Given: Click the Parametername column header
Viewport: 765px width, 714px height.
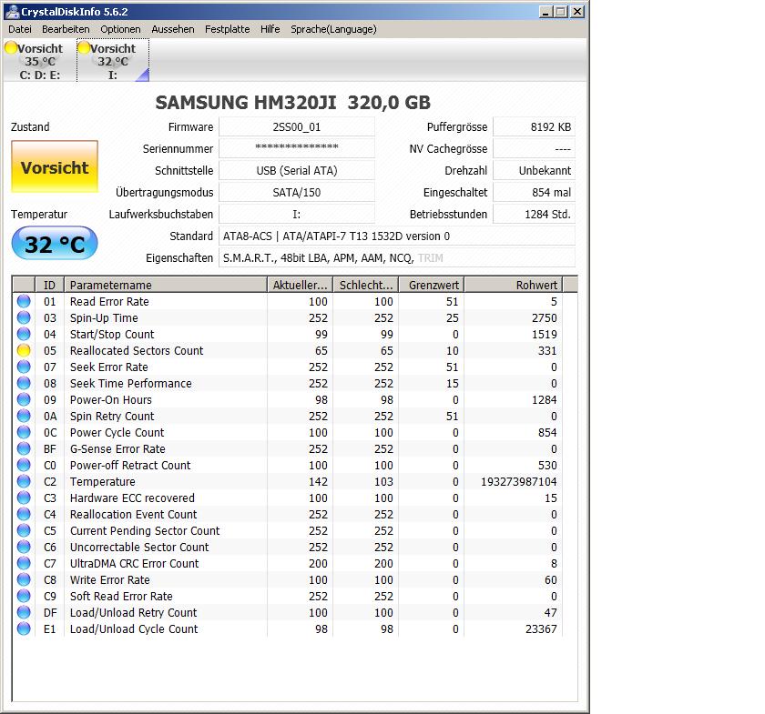Looking at the screenshot, I should (x=166, y=285).
